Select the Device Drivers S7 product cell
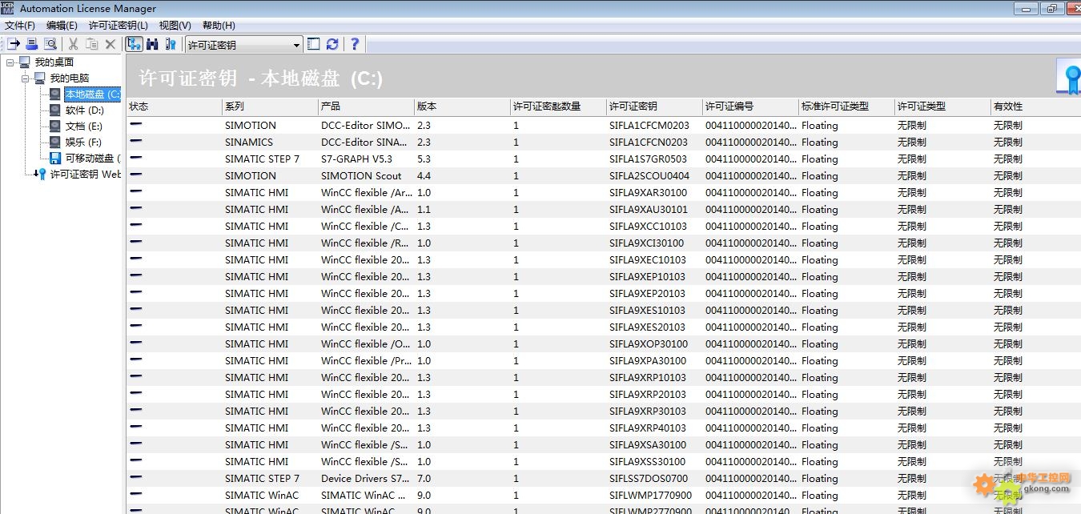This screenshot has height=514, width=1081. coord(365,479)
